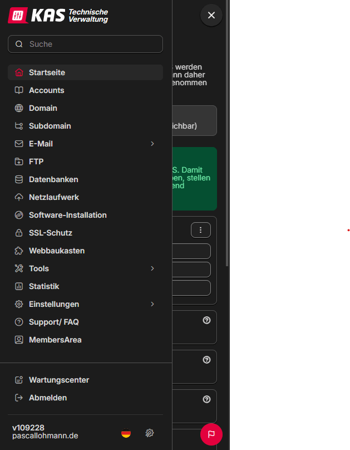The image size is (350, 450).
Task: Click the first help question-mark icon
Action: (206, 320)
